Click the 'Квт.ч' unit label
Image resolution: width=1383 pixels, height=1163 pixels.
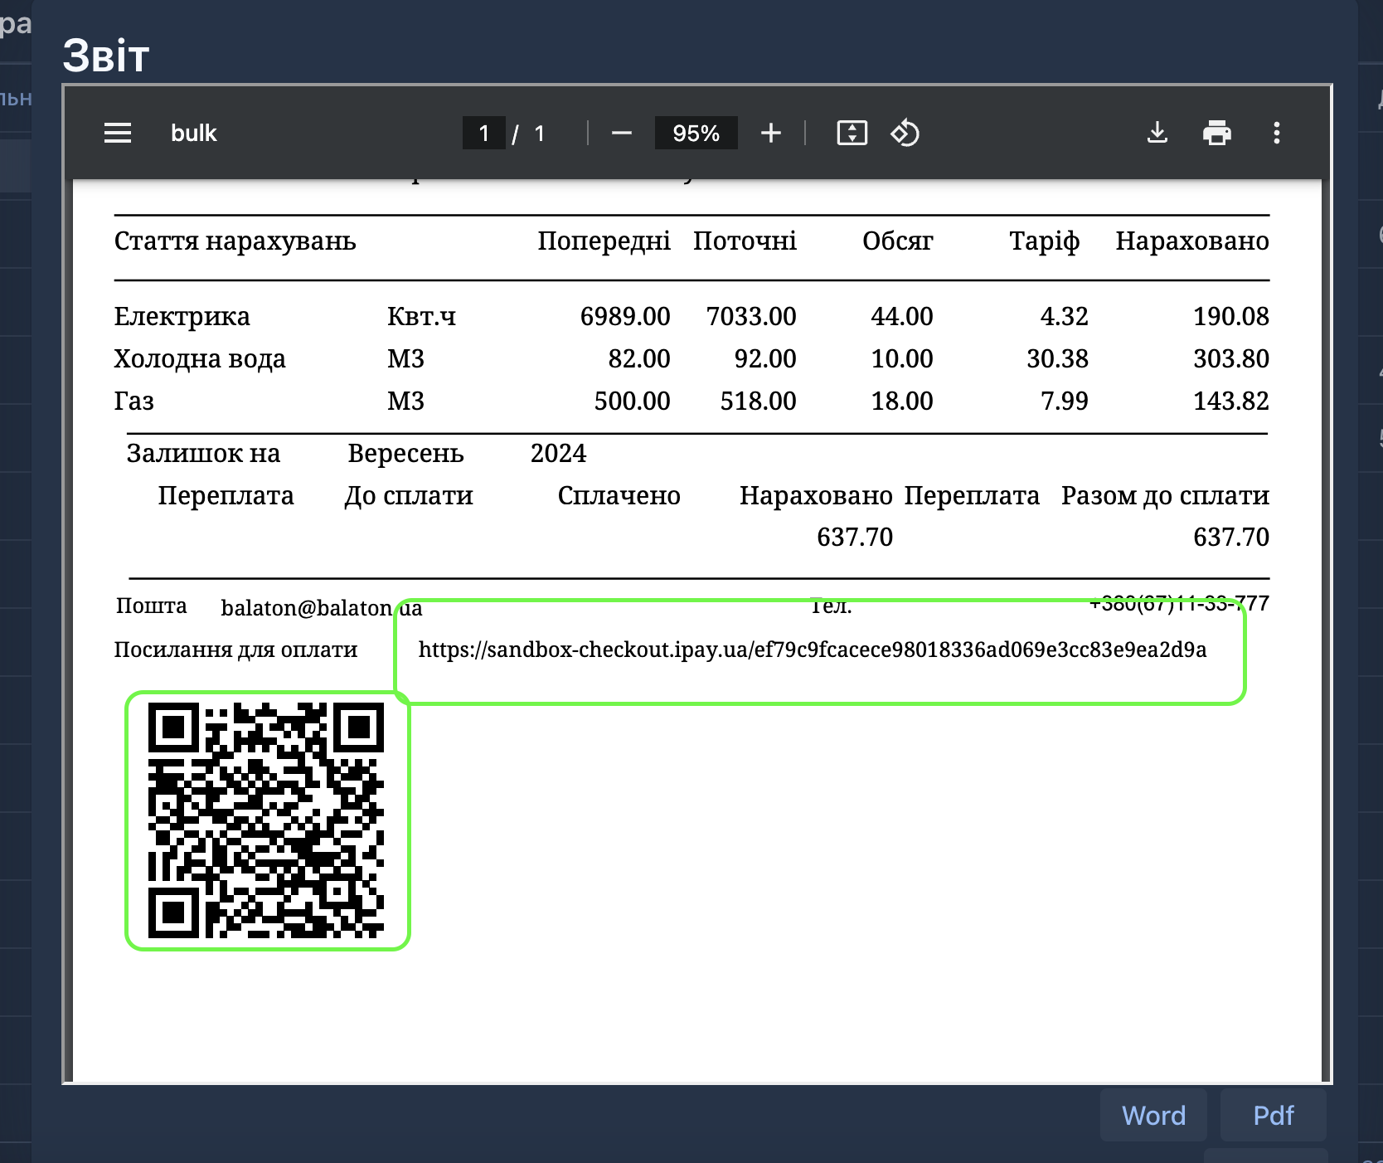[x=422, y=316]
